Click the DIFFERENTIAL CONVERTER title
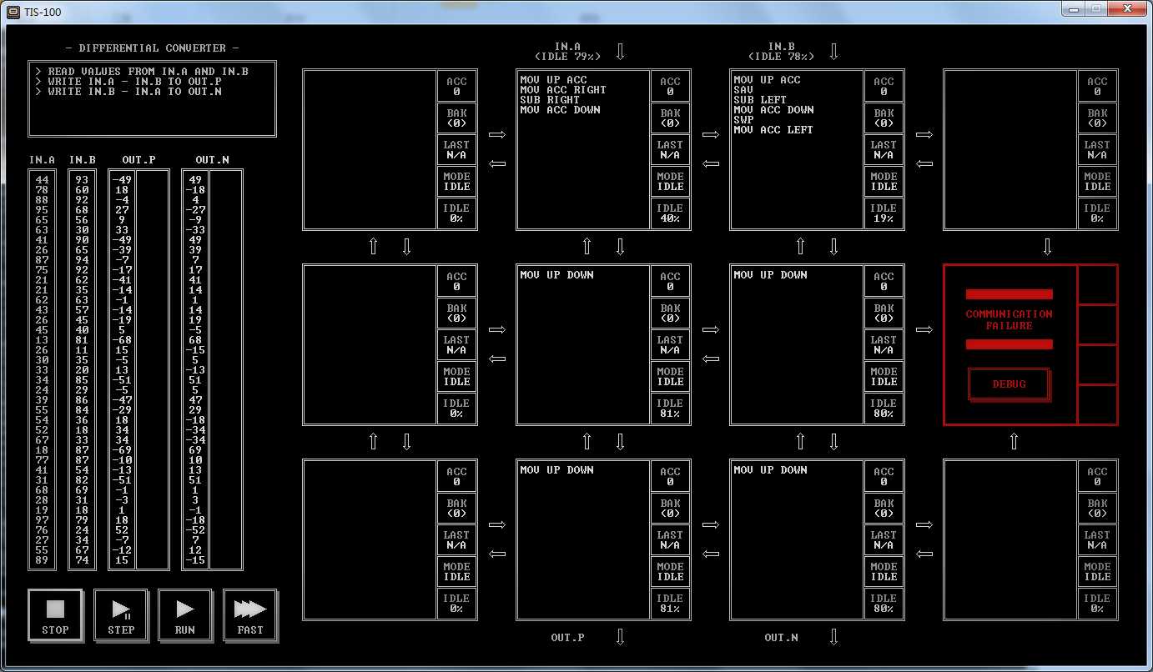The image size is (1153, 672). [x=152, y=48]
